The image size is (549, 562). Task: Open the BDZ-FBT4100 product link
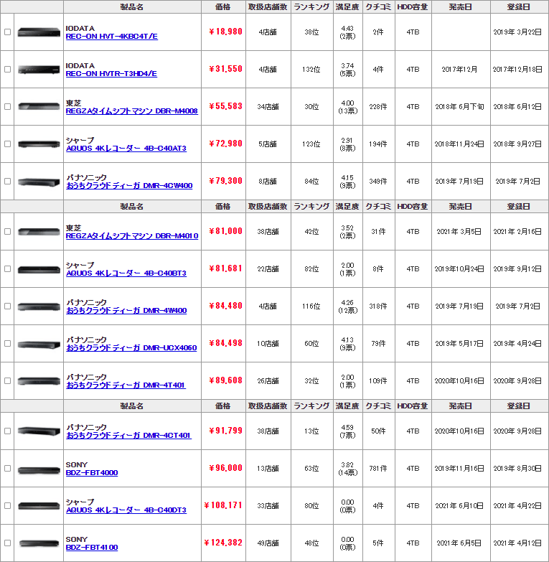[x=92, y=548]
